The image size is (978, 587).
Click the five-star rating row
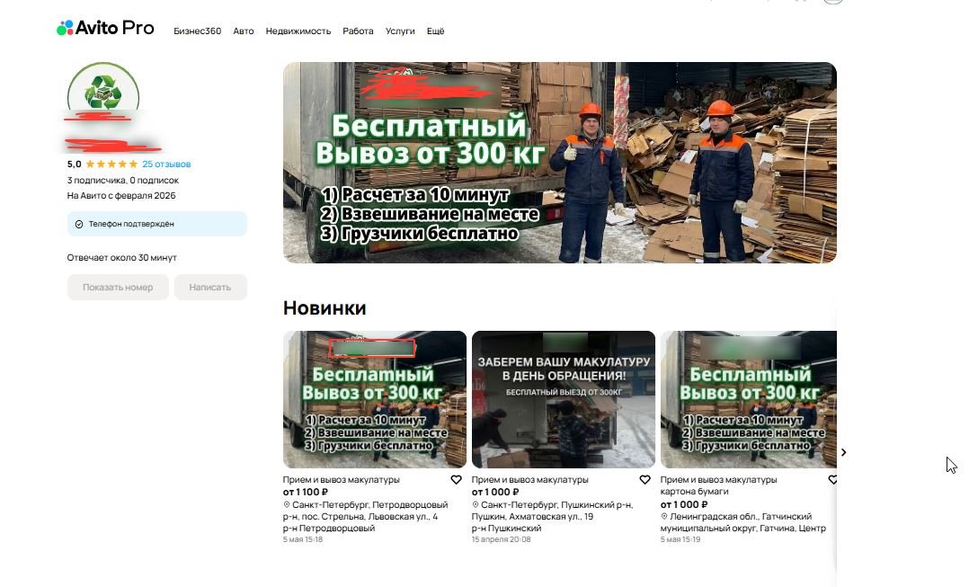111,165
